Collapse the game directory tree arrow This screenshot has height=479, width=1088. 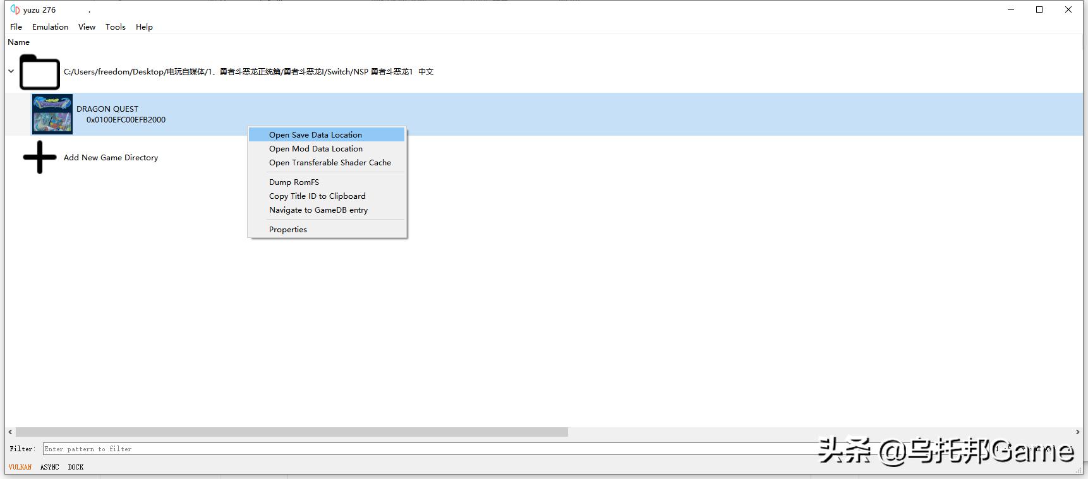(11, 71)
